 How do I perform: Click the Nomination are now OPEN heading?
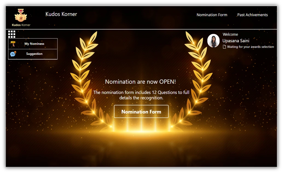pos(140,82)
